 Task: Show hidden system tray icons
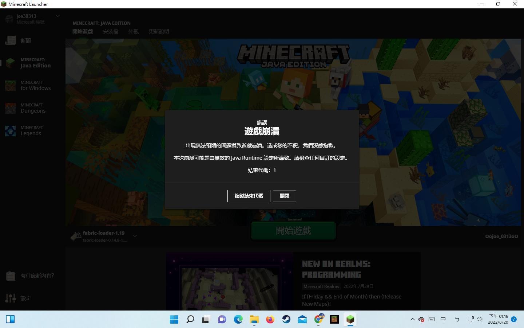point(412,319)
